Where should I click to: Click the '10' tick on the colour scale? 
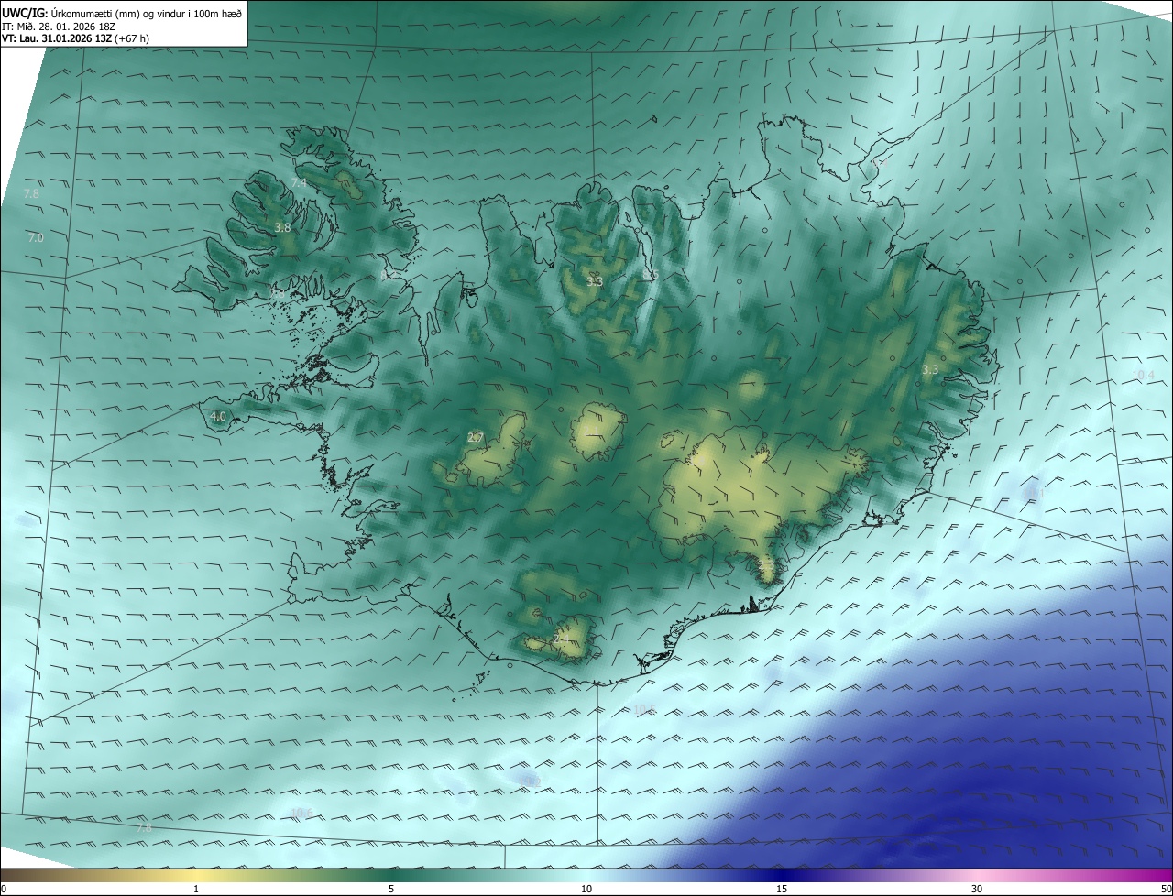(x=586, y=889)
